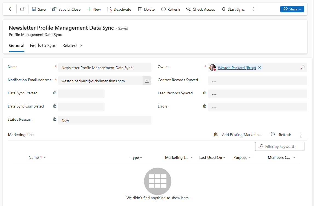The image size is (314, 206).
Task: Click the Contact Records Synced field
Action: coord(257,81)
